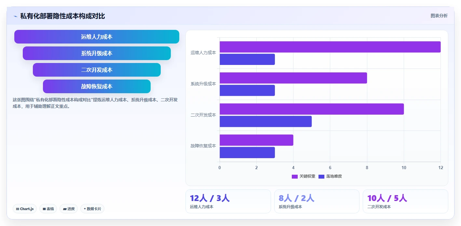Click the blue 运维人力成本 bar with value 3

[247, 59]
